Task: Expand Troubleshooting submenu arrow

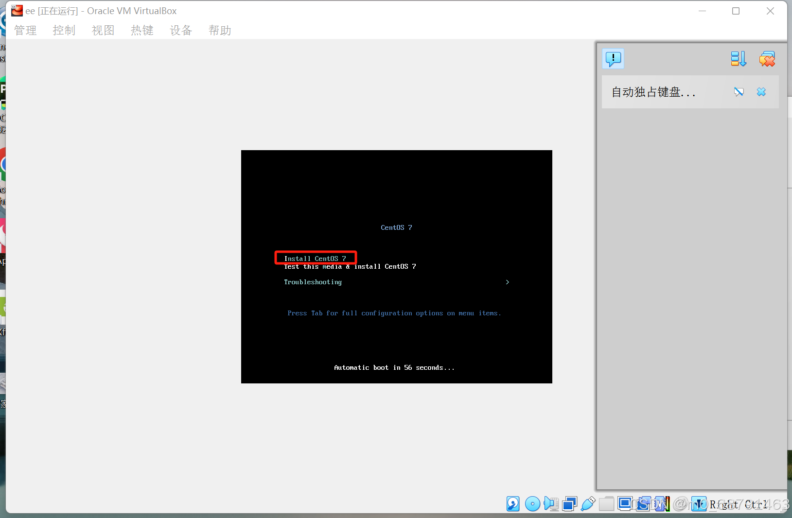Action: click(x=507, y=282)
